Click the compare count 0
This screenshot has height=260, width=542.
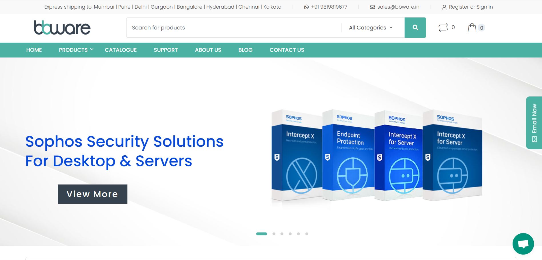point(453,27)
